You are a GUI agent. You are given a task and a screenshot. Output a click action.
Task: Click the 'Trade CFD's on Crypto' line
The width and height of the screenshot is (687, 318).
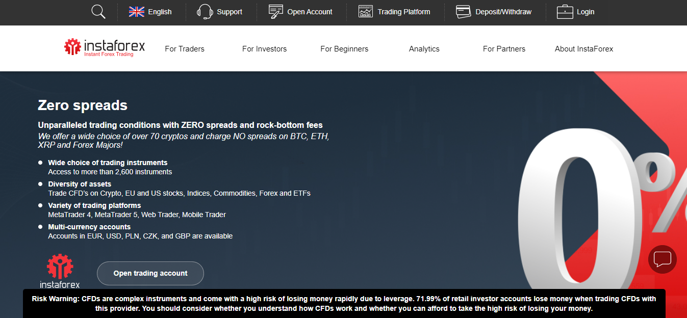[180, 193]
